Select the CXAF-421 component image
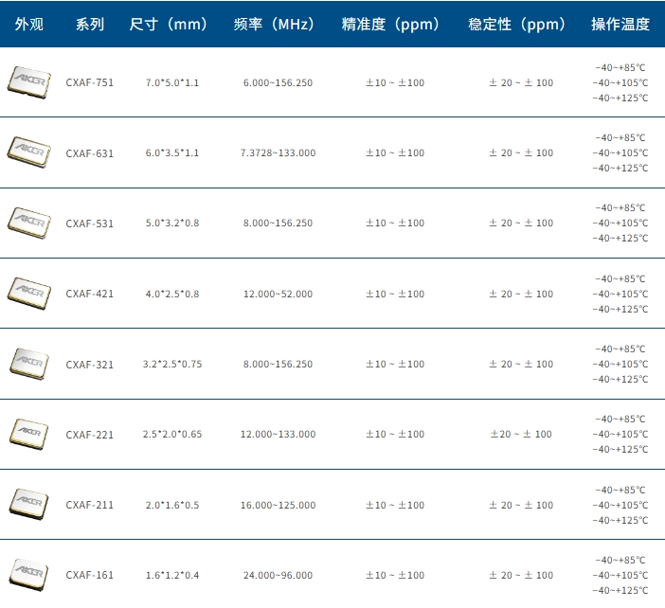665x608 pixels. click(x=28, y=293)
